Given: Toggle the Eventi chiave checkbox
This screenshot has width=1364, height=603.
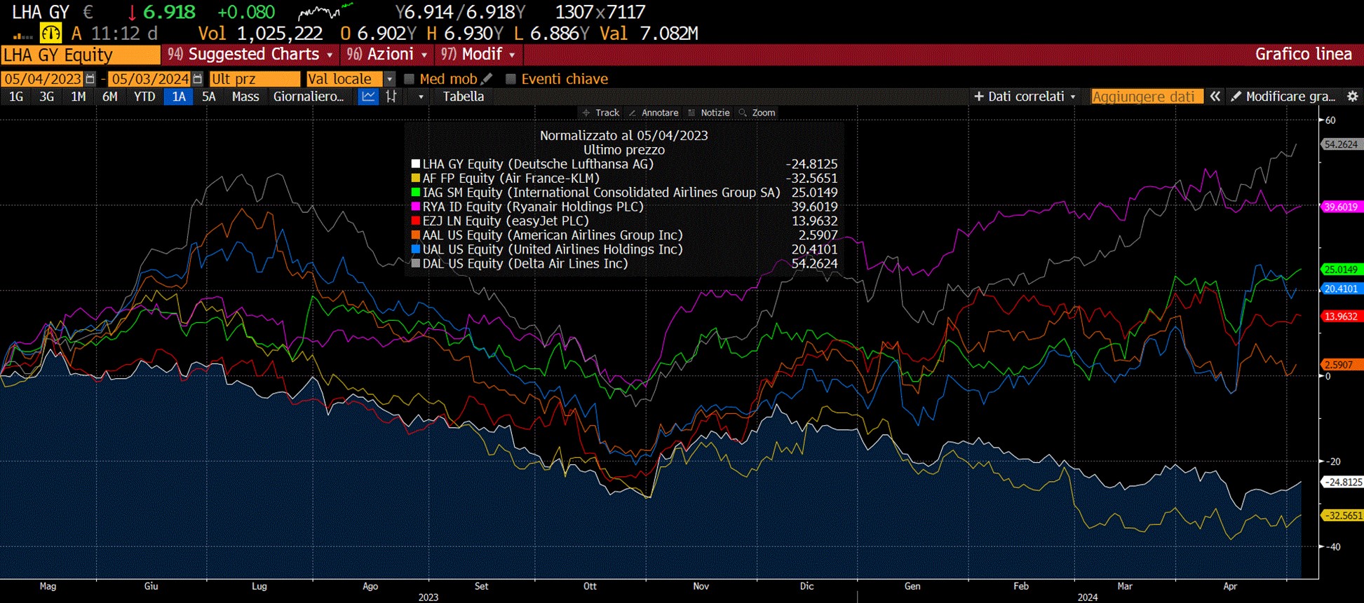Looking at the screenshot, I should pyautogui.click(x=511, y=79).
